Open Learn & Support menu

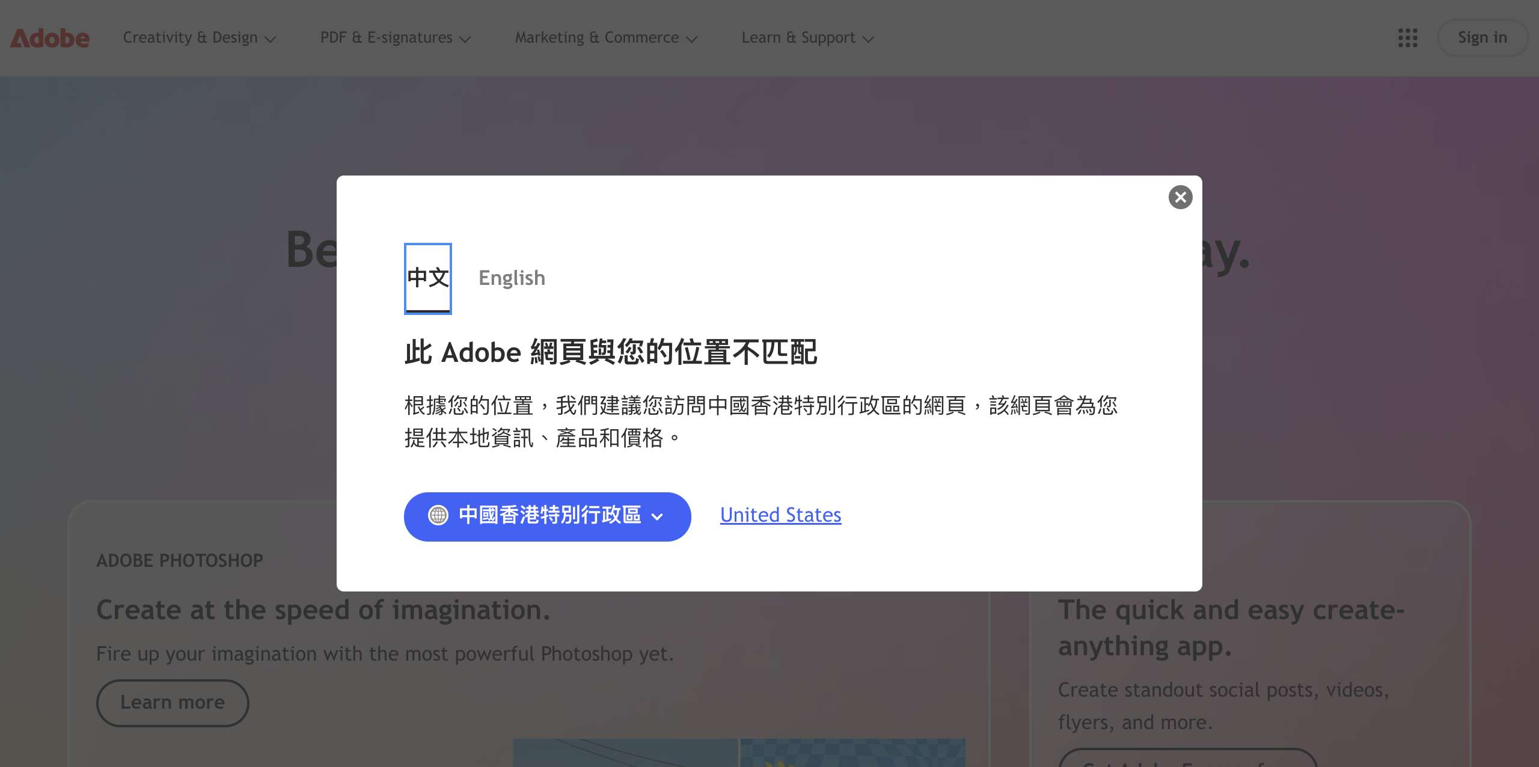click(807, 38)
